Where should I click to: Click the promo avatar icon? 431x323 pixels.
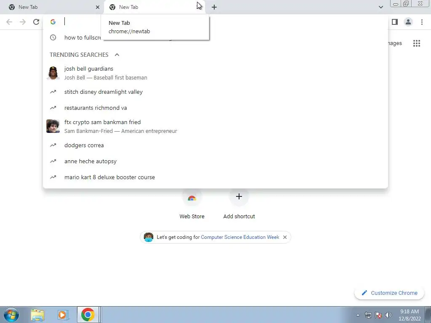149,237
